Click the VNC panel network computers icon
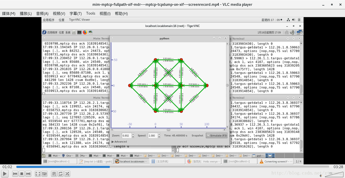The image size is (345, 178). (300, 32)
